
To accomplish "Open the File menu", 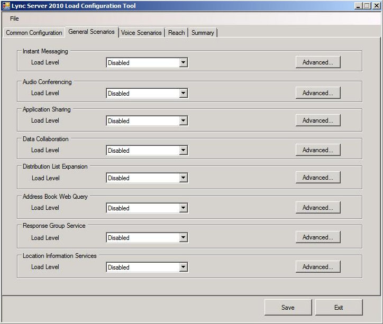I will click(14, 18).
